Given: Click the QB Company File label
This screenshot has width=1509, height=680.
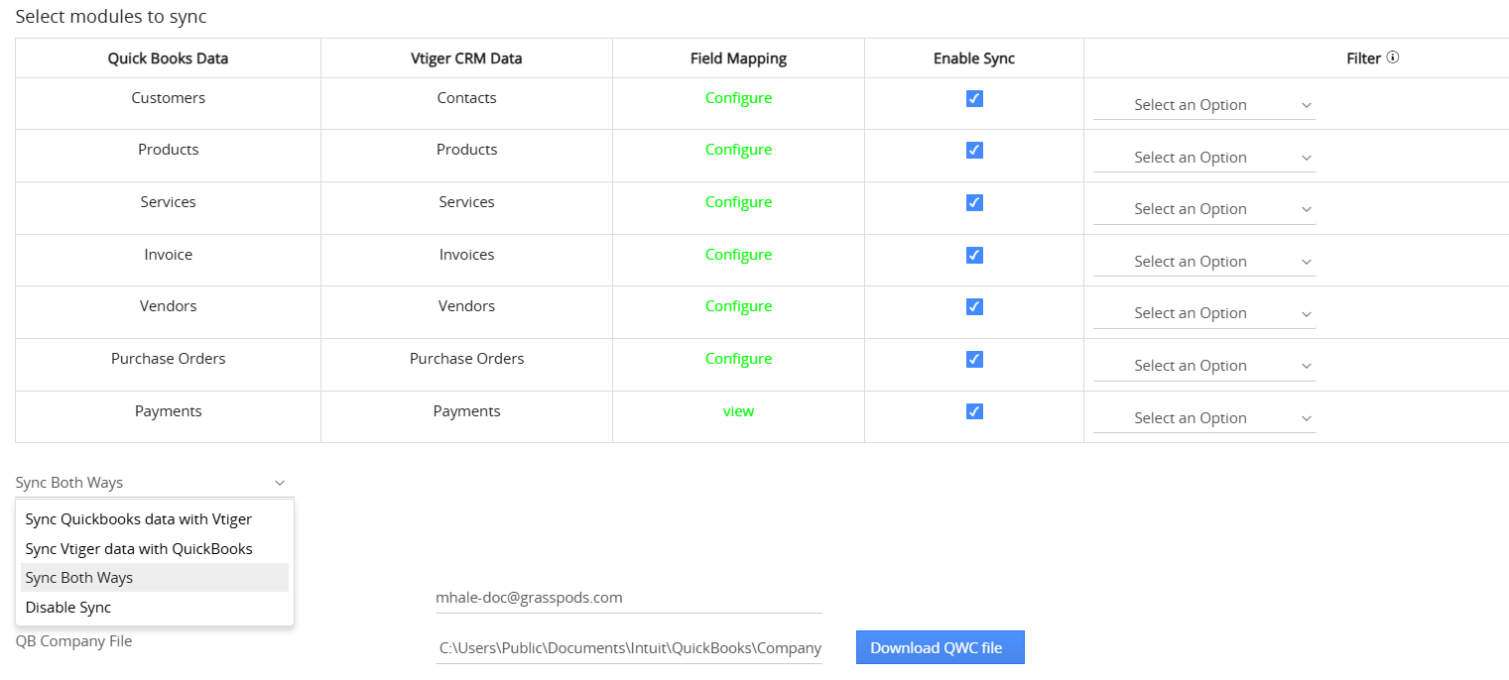Looking at the screenshot, I should (x=73, y=641).
